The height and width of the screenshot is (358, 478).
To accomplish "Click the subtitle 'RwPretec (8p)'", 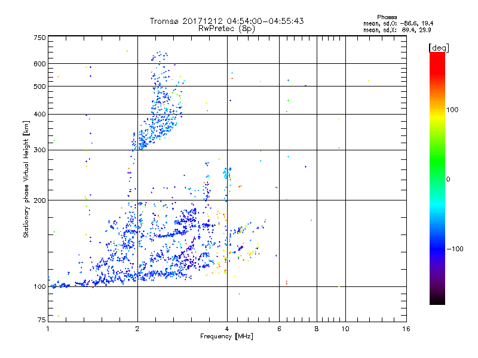I will coord(226,29).
